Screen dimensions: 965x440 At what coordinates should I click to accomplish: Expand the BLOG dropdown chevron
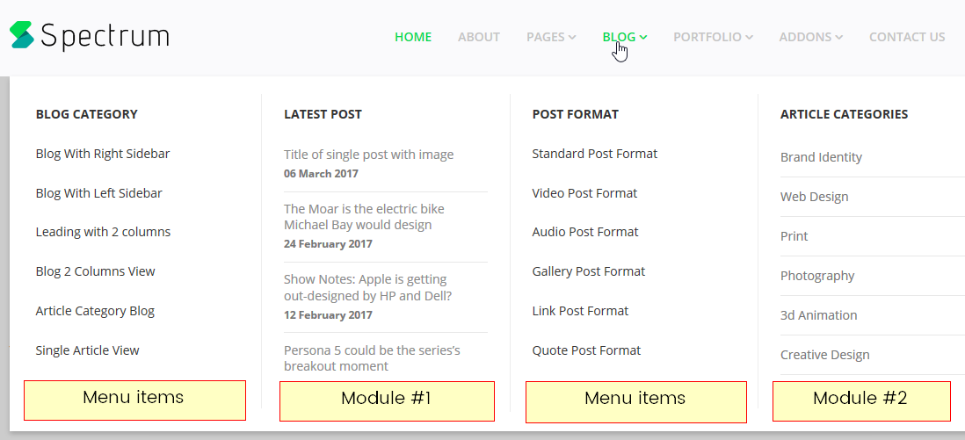644,37
